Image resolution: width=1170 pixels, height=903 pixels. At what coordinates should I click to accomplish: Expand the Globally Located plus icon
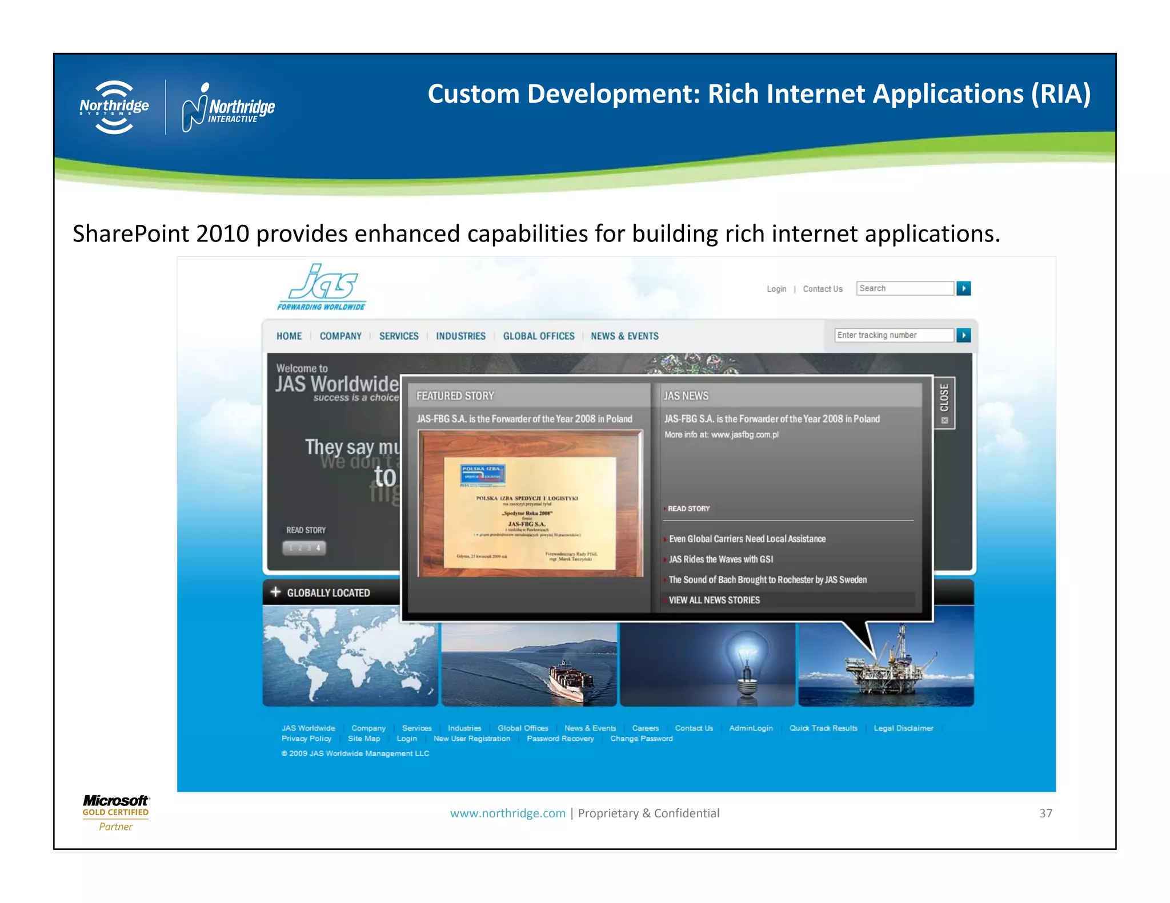(275, 592)
